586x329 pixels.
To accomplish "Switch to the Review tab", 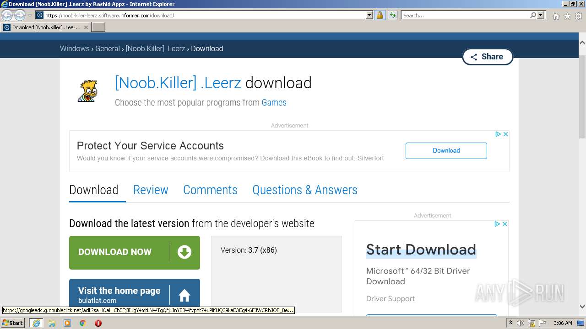I will click(151, 190).
